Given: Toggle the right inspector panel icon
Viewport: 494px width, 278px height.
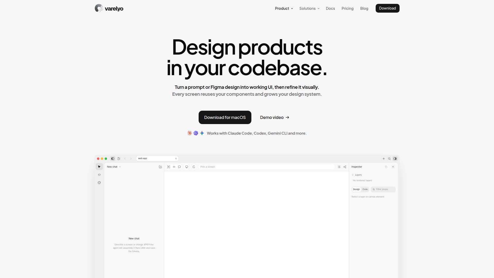Looking at the screenshot, I should [x=395, y=159].
